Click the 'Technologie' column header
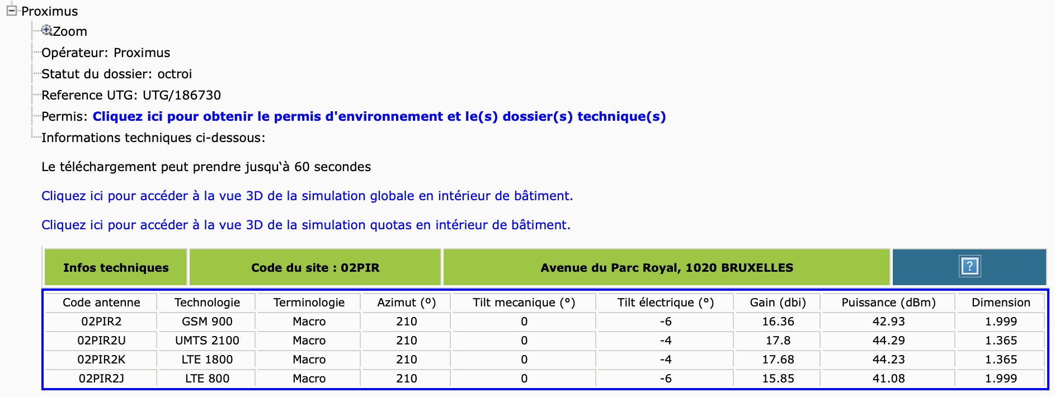The height and width of the screenshot is (397, 1055). coord(207,303)
